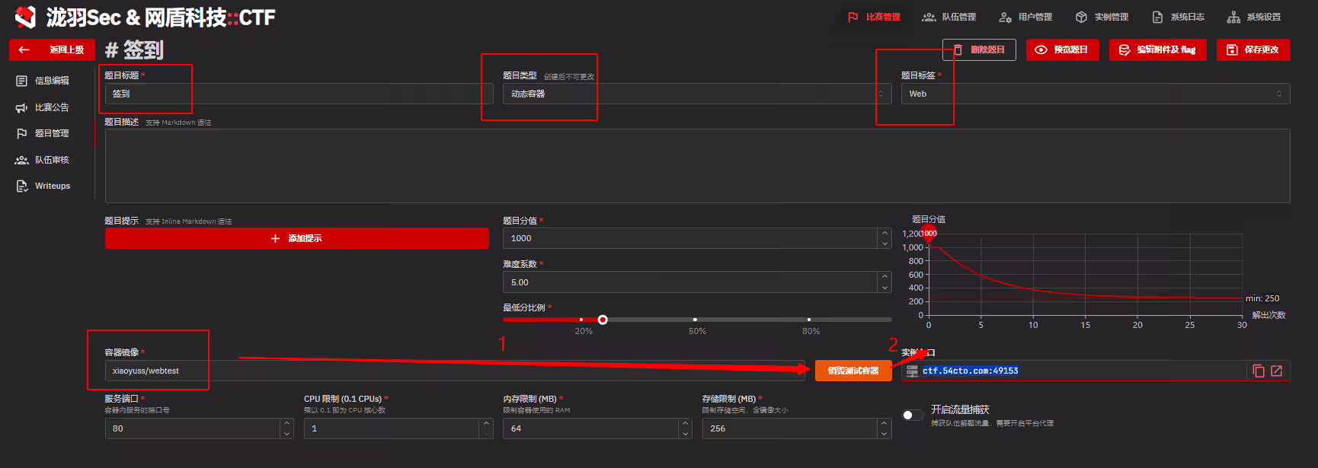Viewport: 1318px width, 468px height.
Task: Click the 泷羽Sec shield logo
Action: [x=25, y=17]
